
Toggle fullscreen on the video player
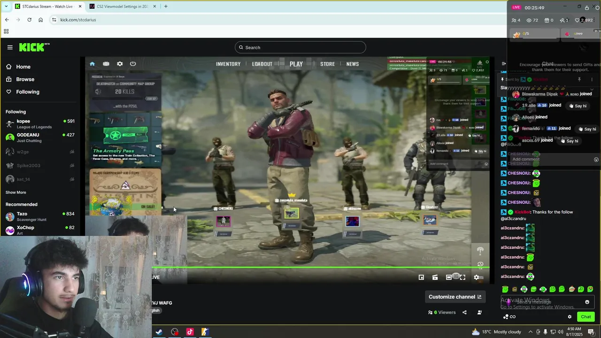[462, 277]
